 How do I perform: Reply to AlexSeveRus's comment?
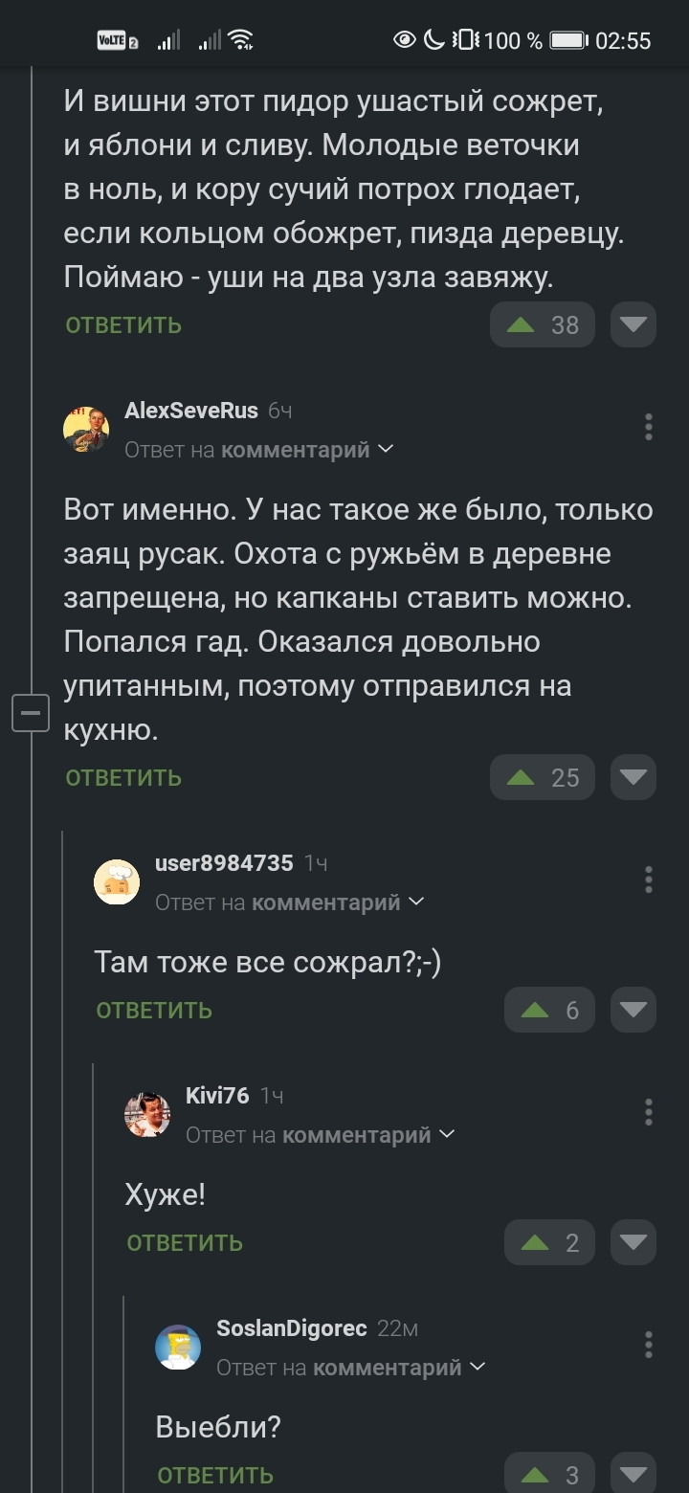click(123, 778)
